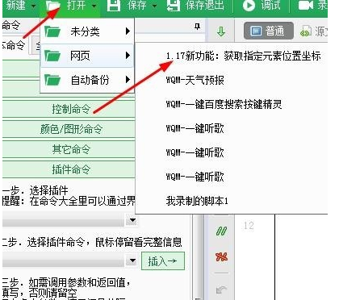The height and width of the screenshot is (300, 339).
Task: Expand the 保存 dropdown arrow
Action: (155, 6)
